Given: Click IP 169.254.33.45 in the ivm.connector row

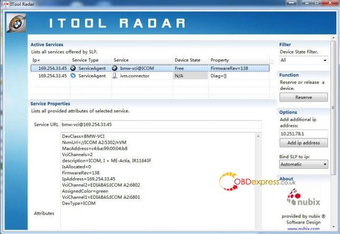Looking at the screenshot, I should point(53,76).
